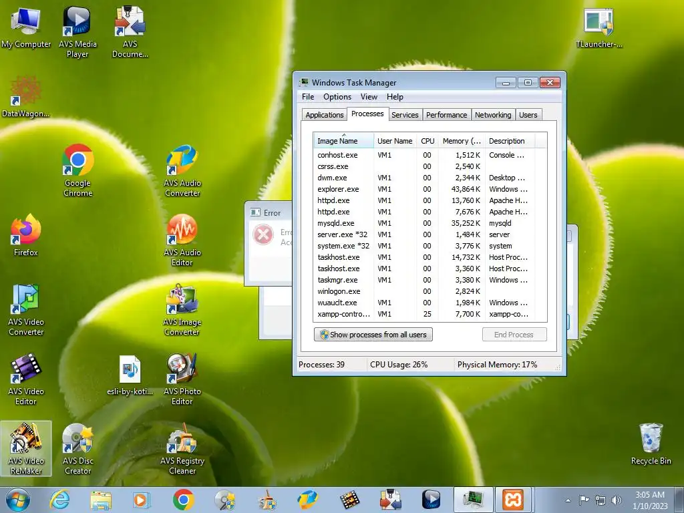
Task: Switch to the Networking tab
Action: tap(493, 115)
